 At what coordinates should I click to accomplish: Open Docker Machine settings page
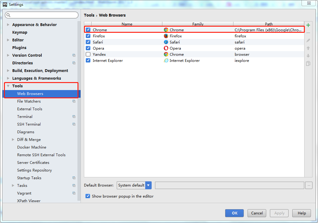[32, 147]
